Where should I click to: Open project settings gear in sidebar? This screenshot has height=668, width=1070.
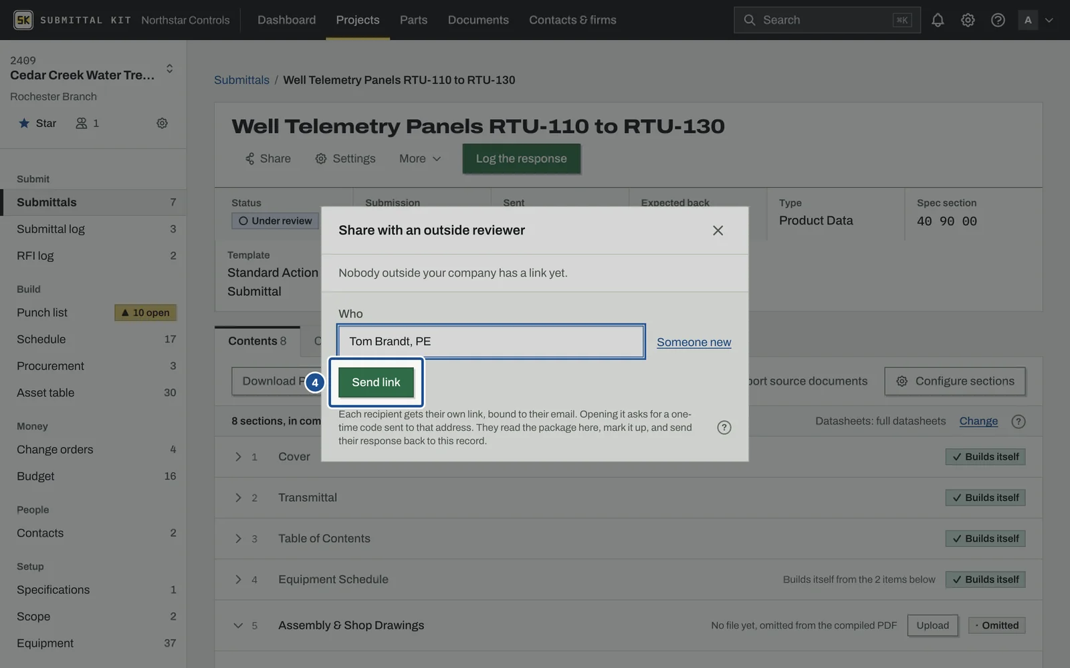pos(162,123)
